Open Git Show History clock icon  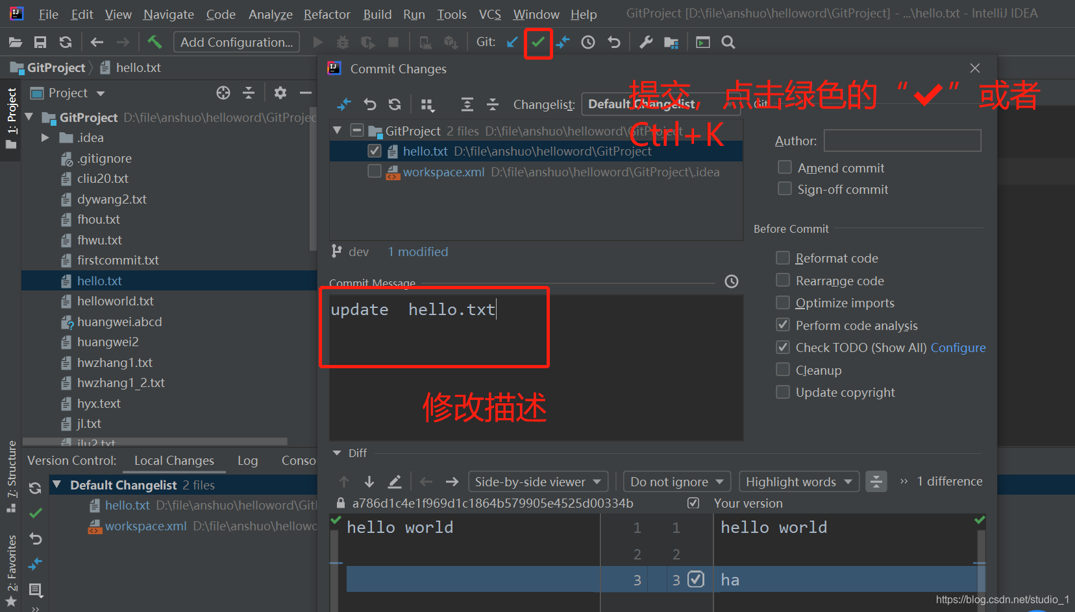point(588,42)
